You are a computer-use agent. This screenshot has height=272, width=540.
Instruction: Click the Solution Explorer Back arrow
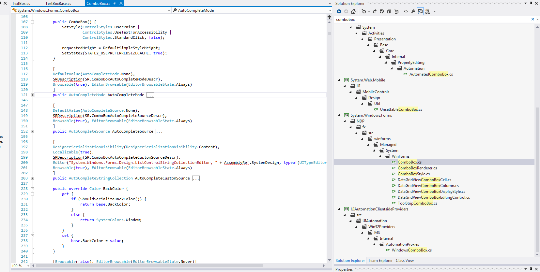coord(339,11)
